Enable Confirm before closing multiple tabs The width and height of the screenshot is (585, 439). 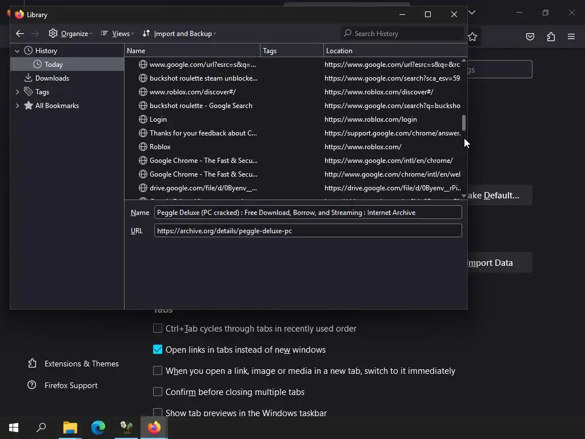(x=158, y=392)
